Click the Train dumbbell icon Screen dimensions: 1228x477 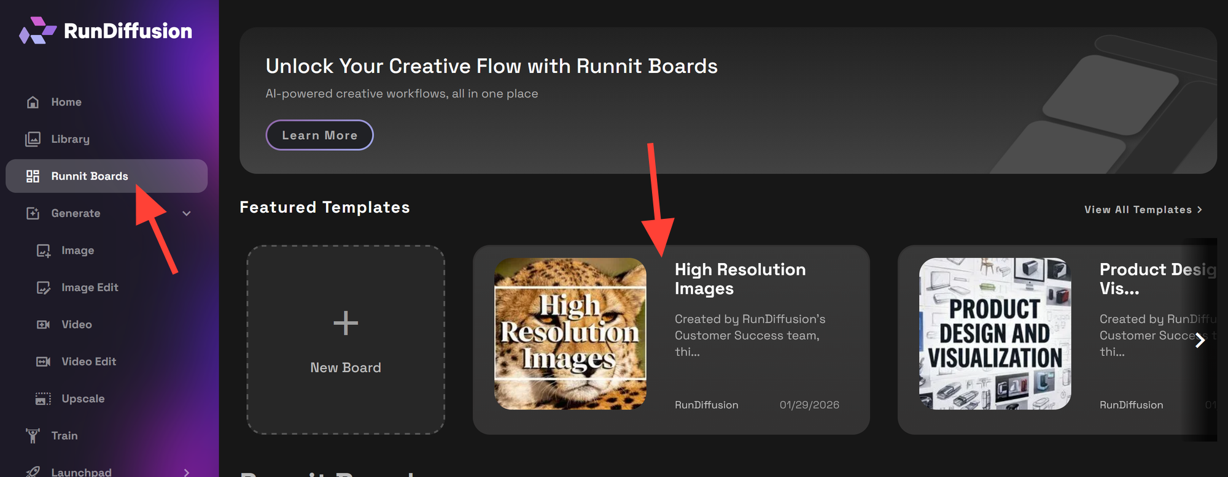coord(33,436)
